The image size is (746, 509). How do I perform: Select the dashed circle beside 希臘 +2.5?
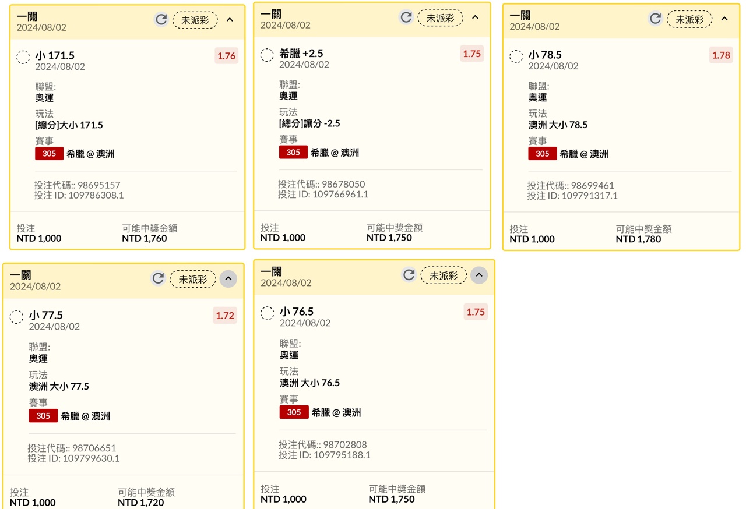coord(267,55)
